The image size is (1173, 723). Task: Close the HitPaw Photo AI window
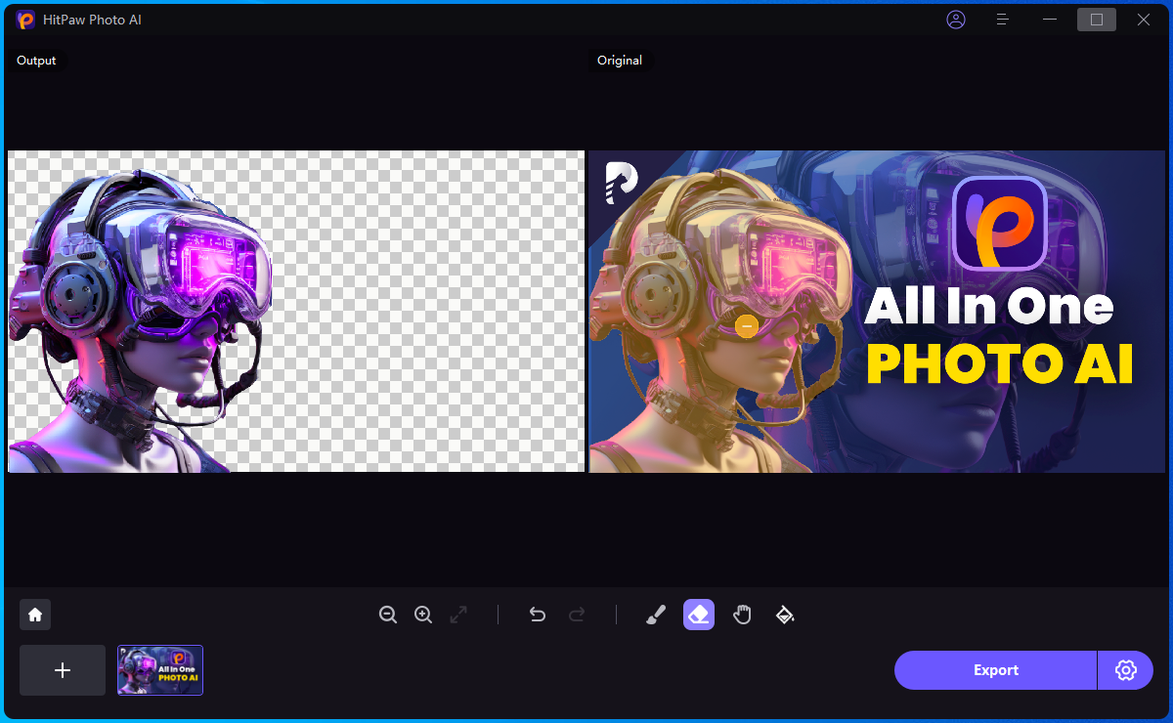tap(1144, 20)
